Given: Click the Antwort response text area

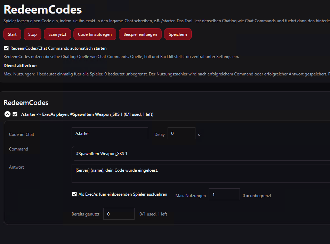Looking at the screenshot, I should tap(201, 173).
